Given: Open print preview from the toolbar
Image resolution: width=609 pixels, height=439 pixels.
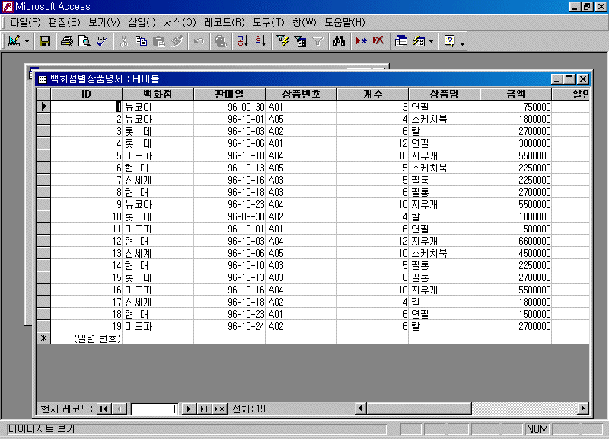Looking at the screenshot, I should [84, 41].
